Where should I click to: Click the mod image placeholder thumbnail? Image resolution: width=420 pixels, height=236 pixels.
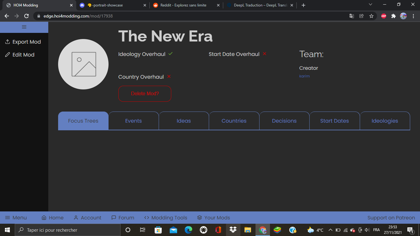pos(83,64)
